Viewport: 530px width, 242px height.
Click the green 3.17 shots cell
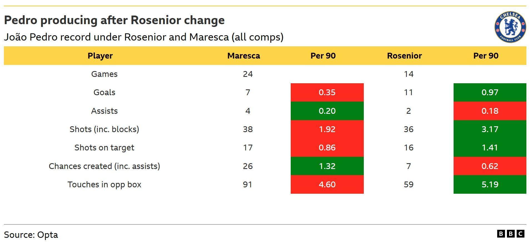click(490, 129)
